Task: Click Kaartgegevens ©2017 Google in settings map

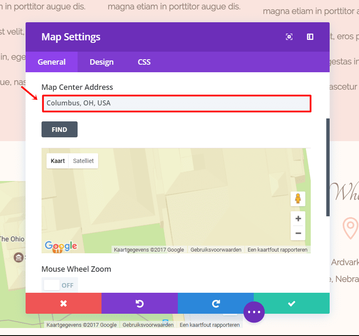Action: pyautogui.click(x=149, y=250)
